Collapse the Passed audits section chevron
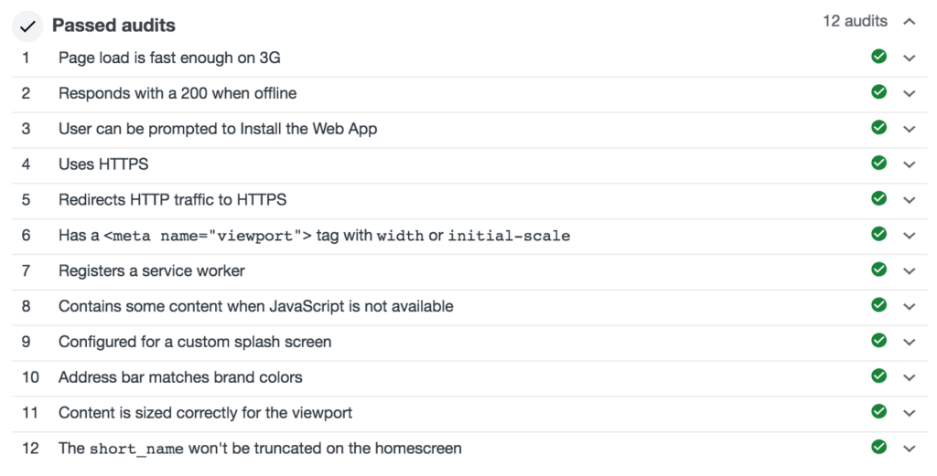Viewport: 937px width, 476px height. click(x=909, y=21)
